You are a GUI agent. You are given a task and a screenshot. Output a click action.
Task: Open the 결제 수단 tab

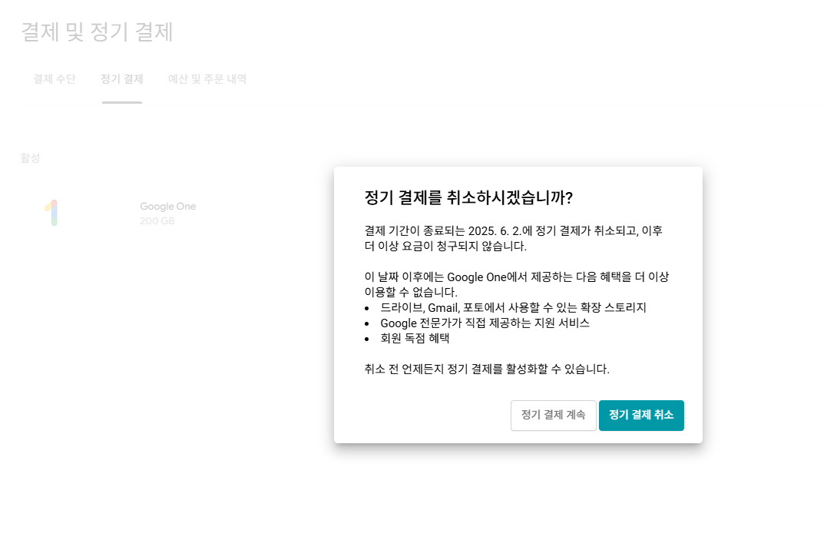pyautogui.click(x=55, y=79)
